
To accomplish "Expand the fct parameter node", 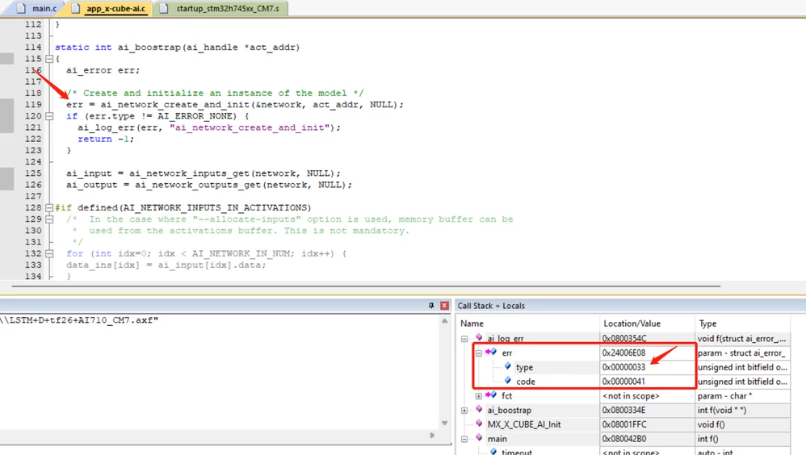I will pos(479,396).
